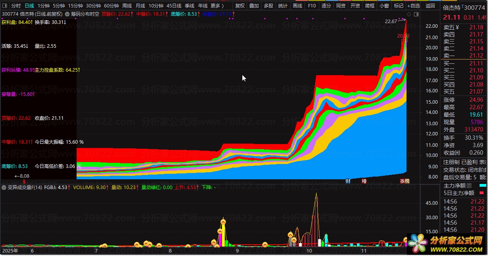Viewport: 489px width, 256px height.
Task: Click the 同资 toolbar button
Action: click(x=340, y=6)
